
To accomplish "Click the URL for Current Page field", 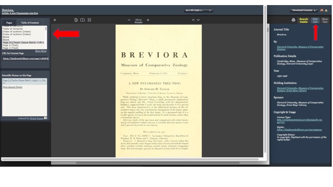I will click(x=25, y=59).
